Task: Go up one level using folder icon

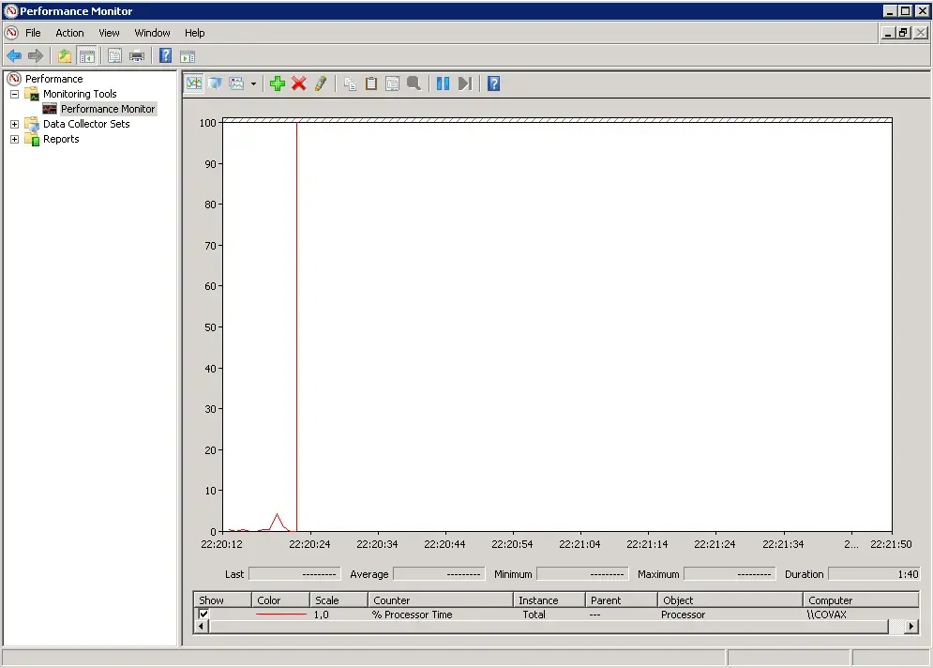Action: coord(65,56)
